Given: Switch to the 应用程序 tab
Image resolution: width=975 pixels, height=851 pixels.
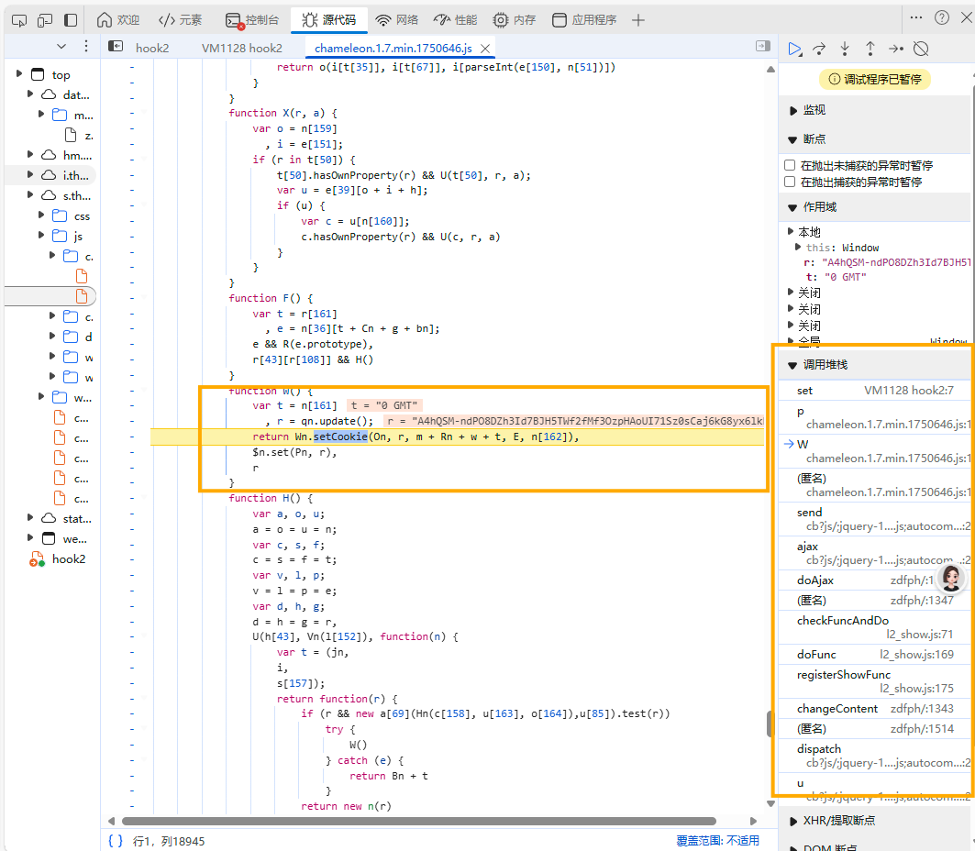Looking at the screenshot, I should (596, 18).
